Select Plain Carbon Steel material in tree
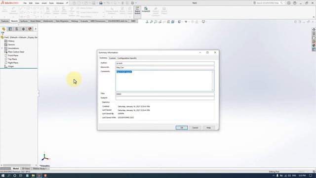The height and width of the screenshot is (178, 316). [16, 52]
